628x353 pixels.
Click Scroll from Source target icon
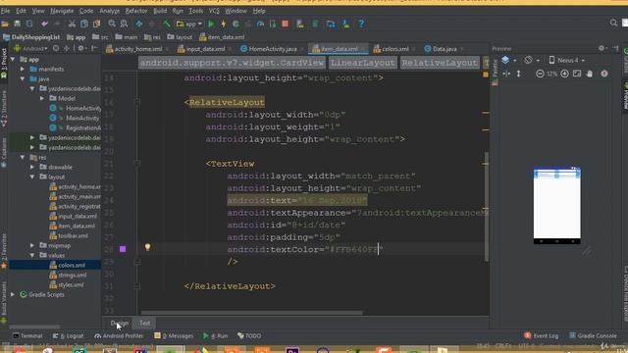(x=56, y=48)
